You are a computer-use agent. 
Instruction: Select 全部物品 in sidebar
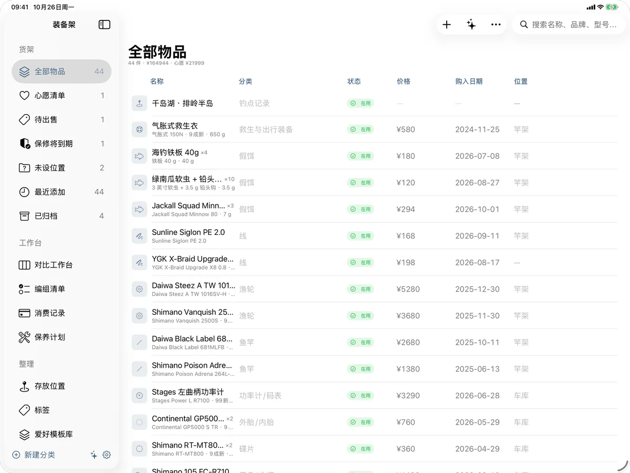(x=61, y=71)
